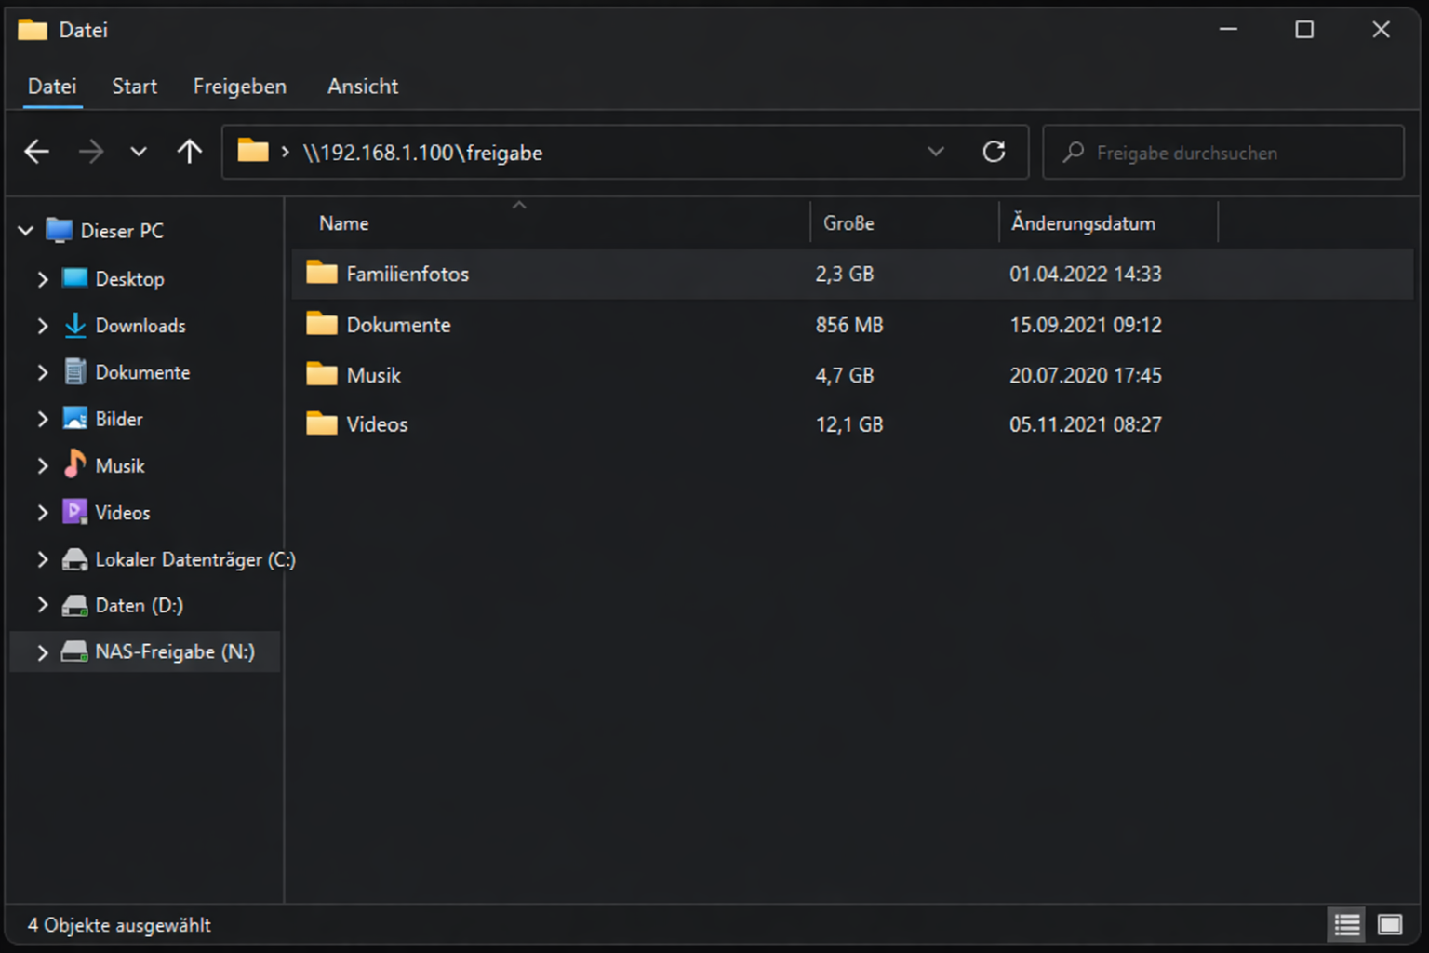Click the up arrow to parent folder
The width and height of the screenshot is (1429, 953).
189,151
